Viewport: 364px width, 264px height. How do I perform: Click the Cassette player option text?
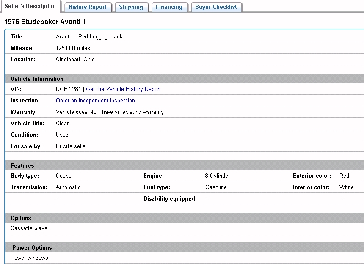click(30, 228)
